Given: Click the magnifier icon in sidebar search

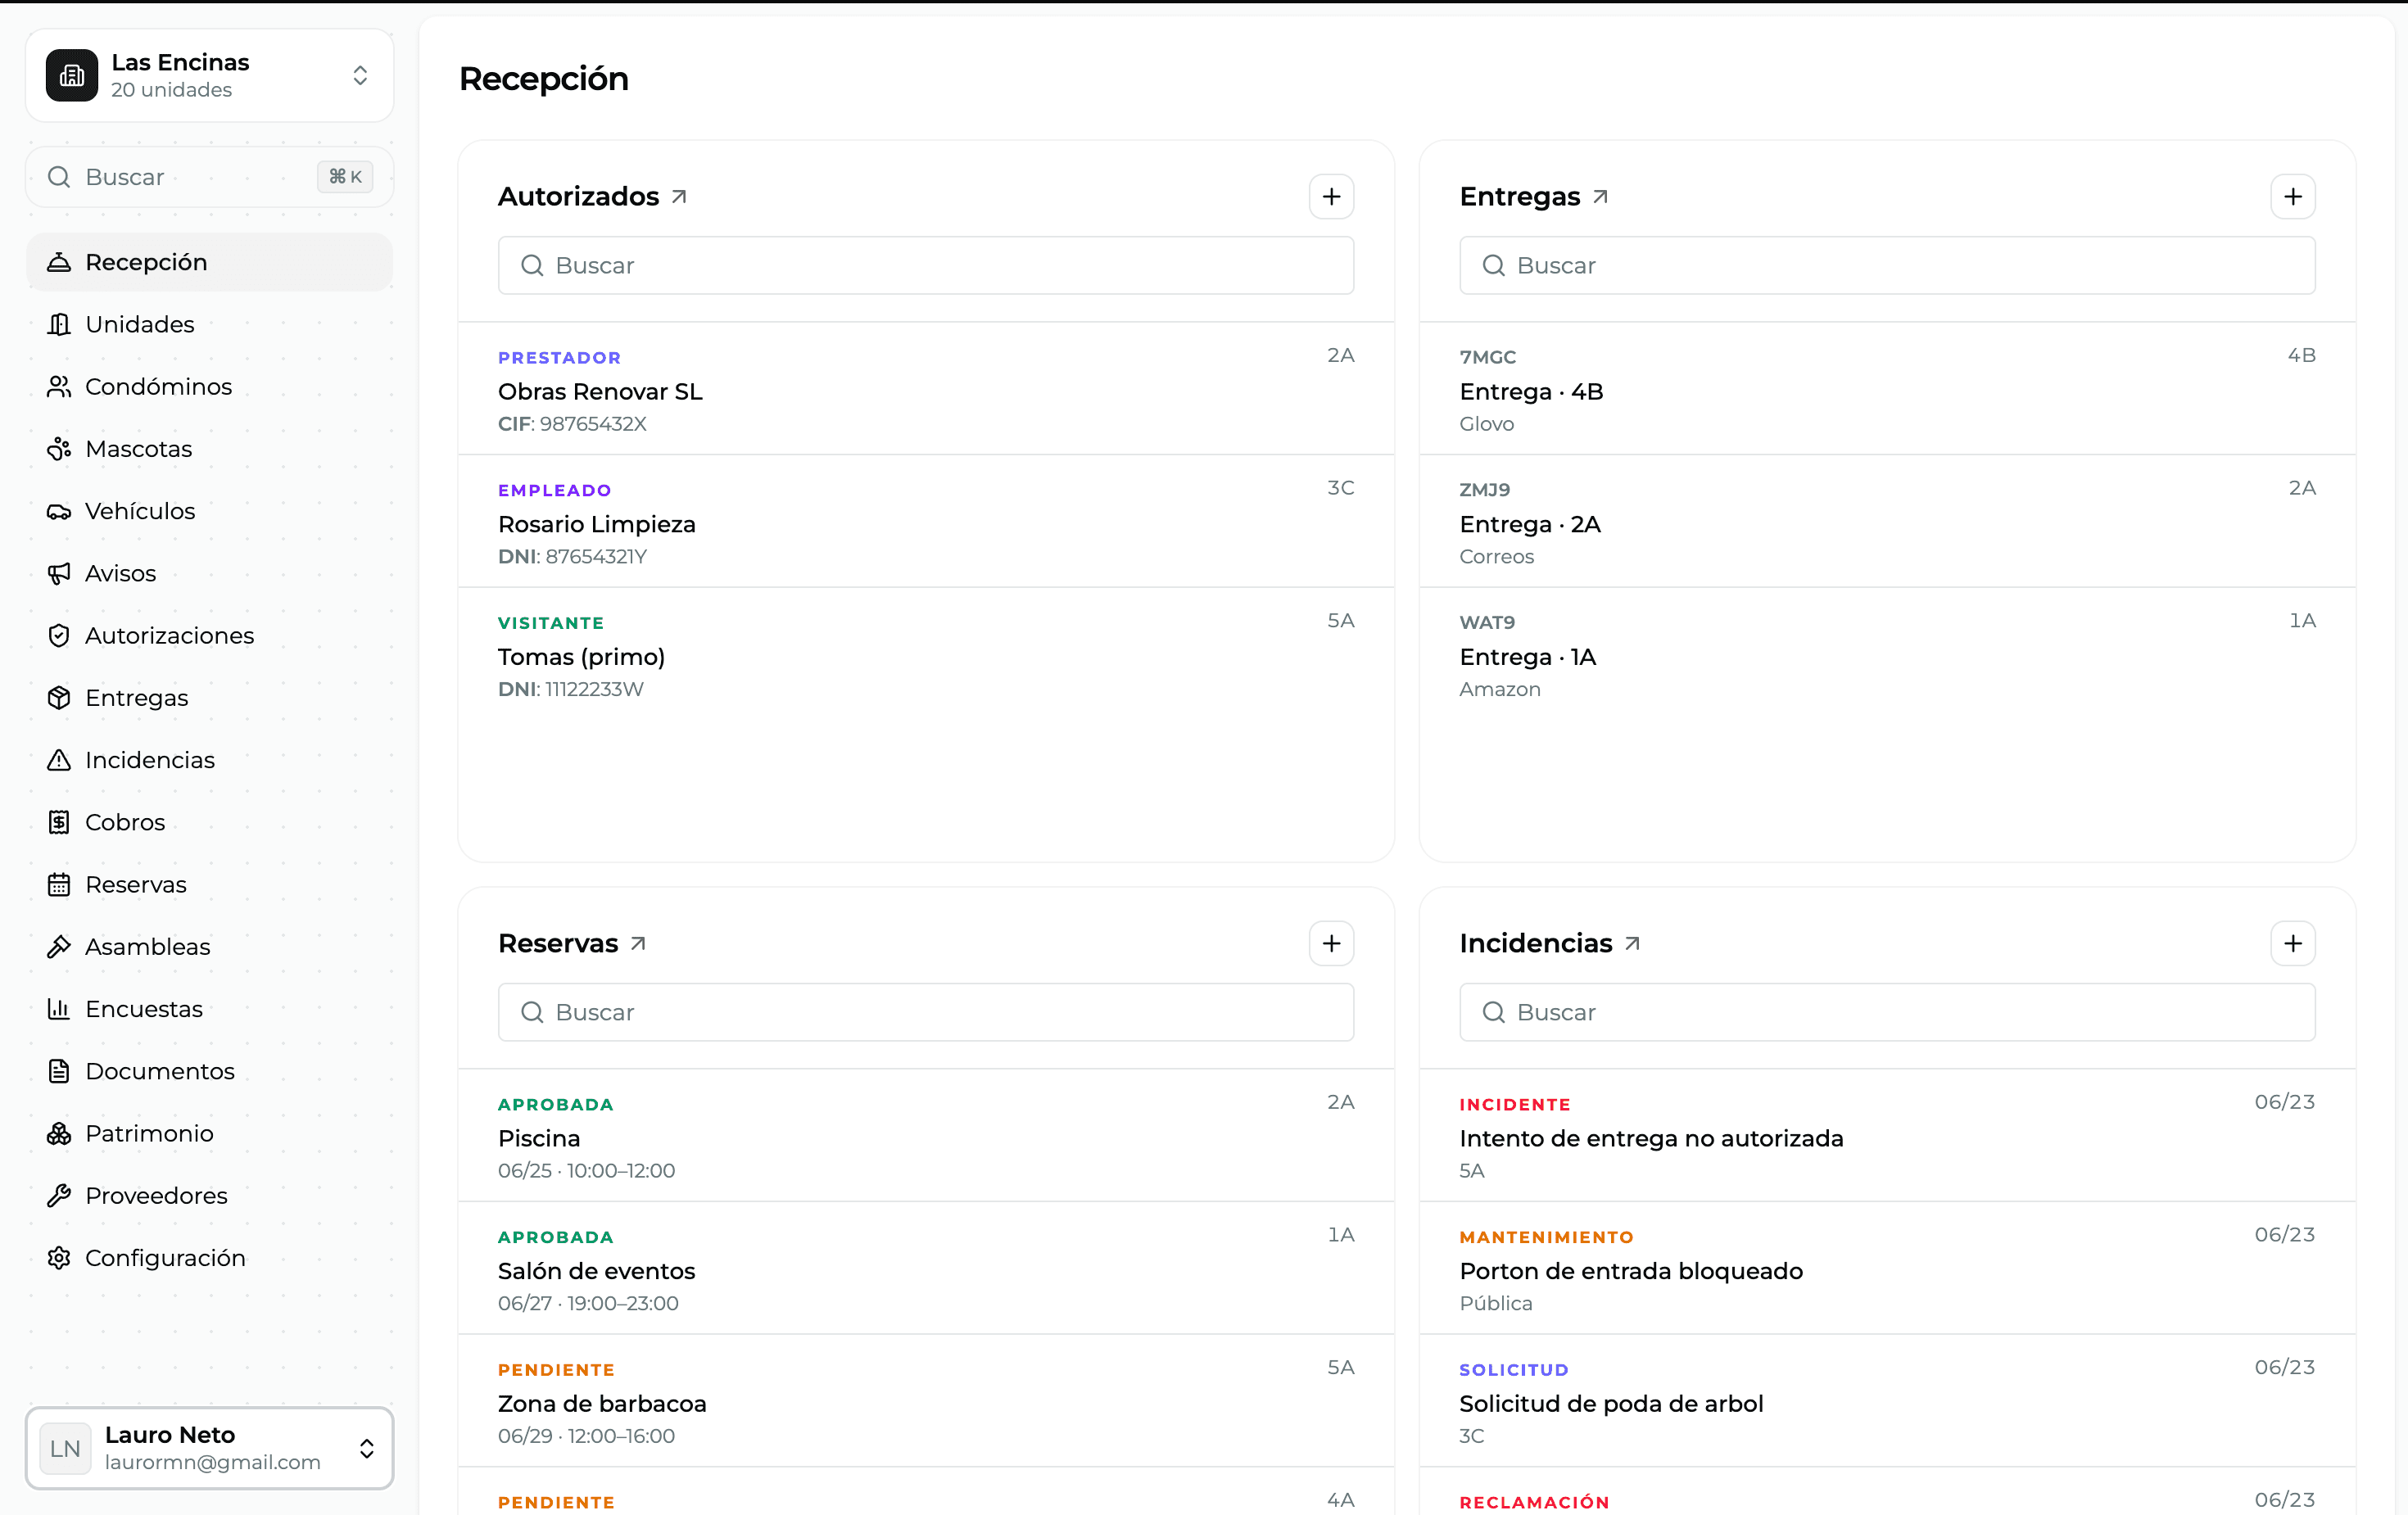Looking at the screenshot, I should pyautogui.click(x=59, y=177).
